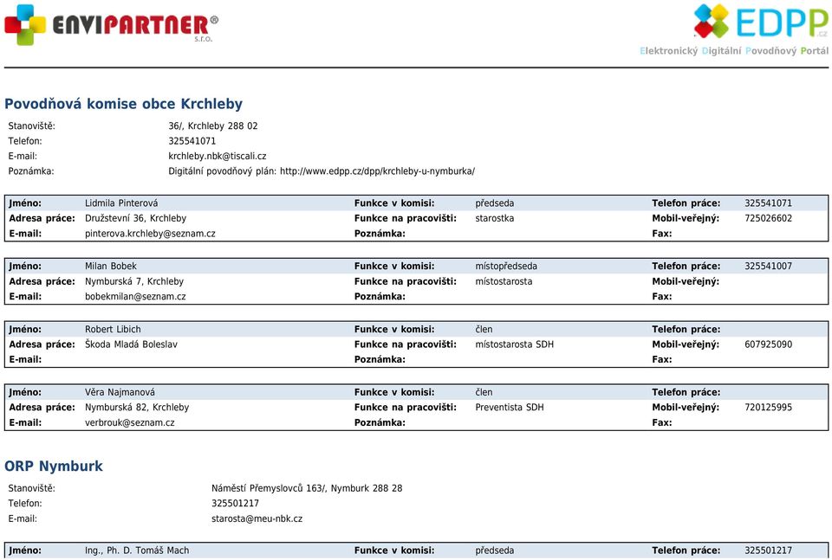Viewport: 832px width, 560px height.
Task: Select the name Věra Najmanová
Action: tap(120, 393)
